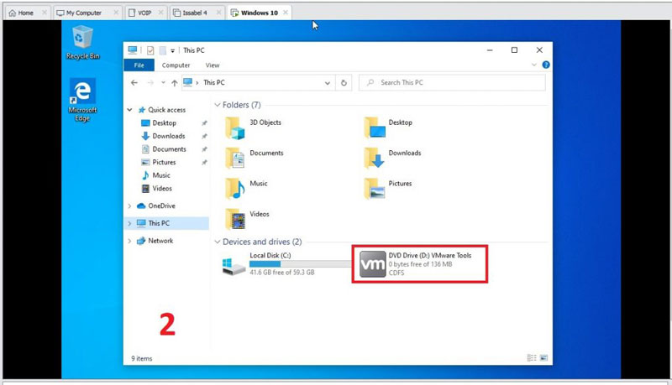Expand the OneDrive tree node

click(x=129, y=206)
